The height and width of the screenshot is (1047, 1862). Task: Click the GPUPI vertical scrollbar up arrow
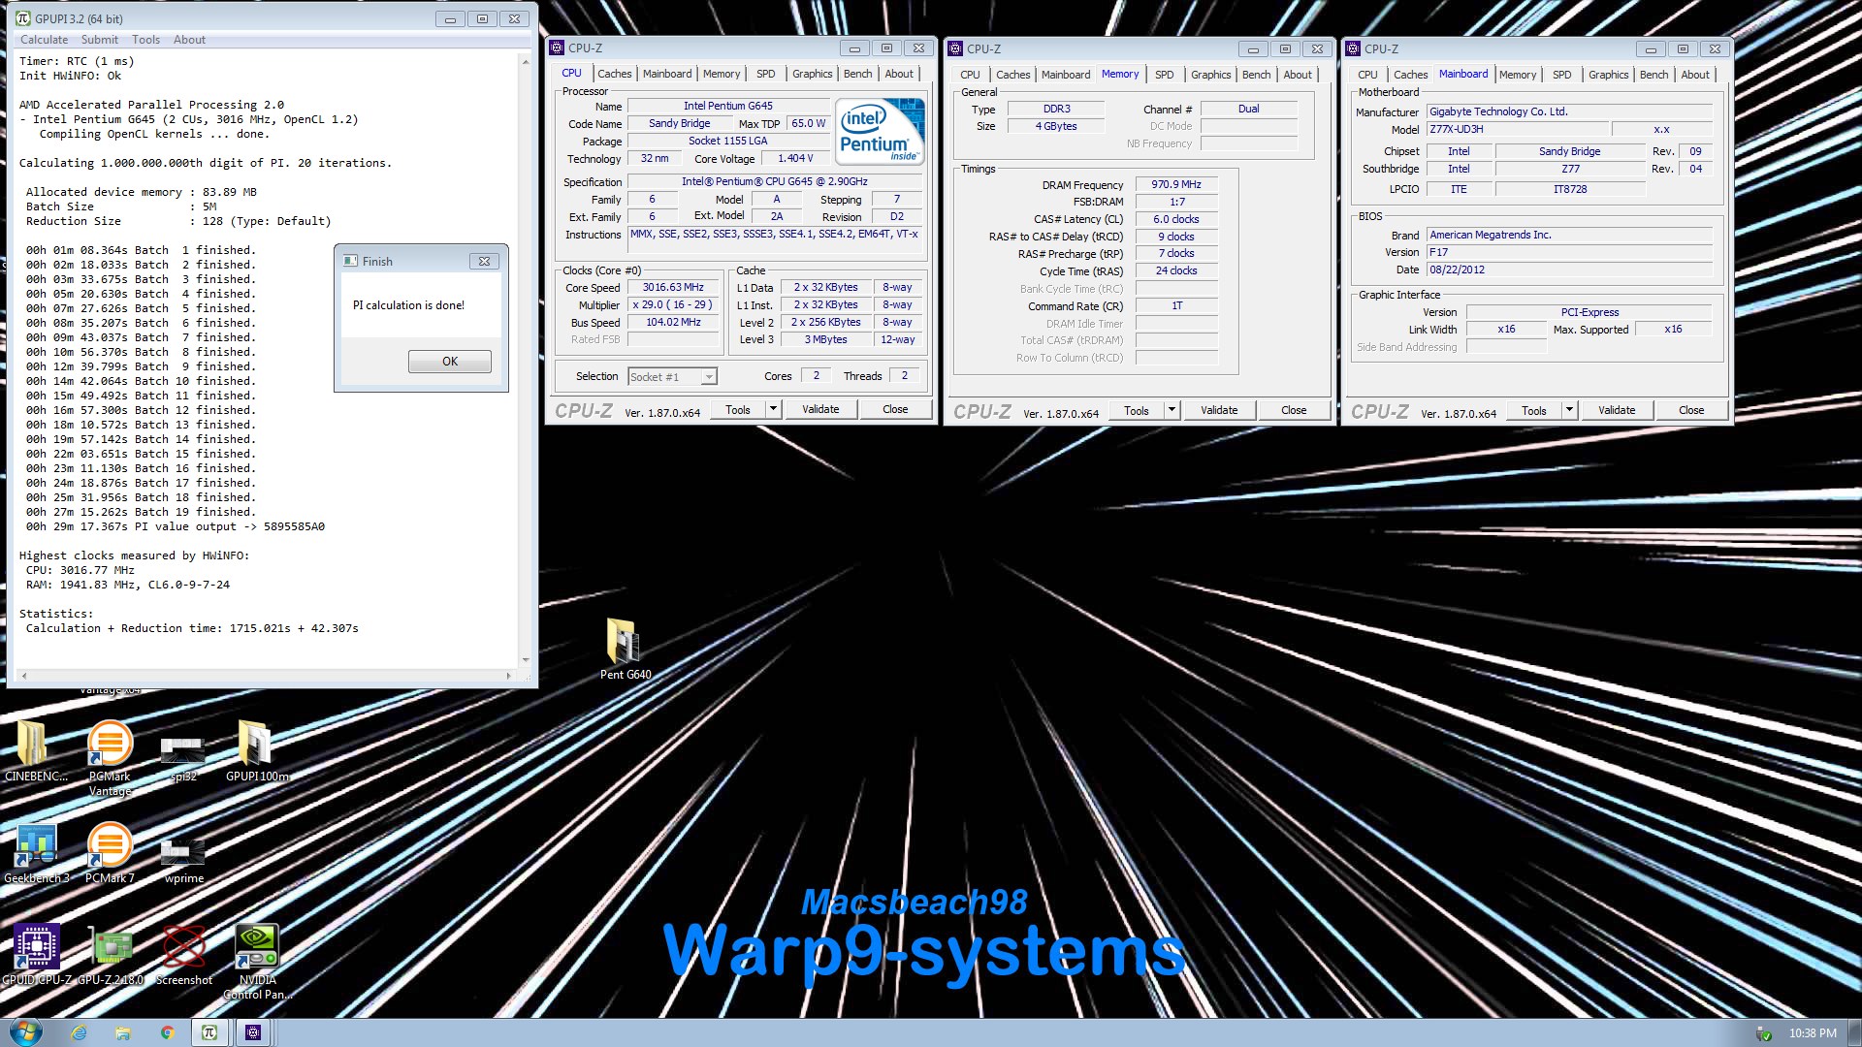click(x=526, y=62)
